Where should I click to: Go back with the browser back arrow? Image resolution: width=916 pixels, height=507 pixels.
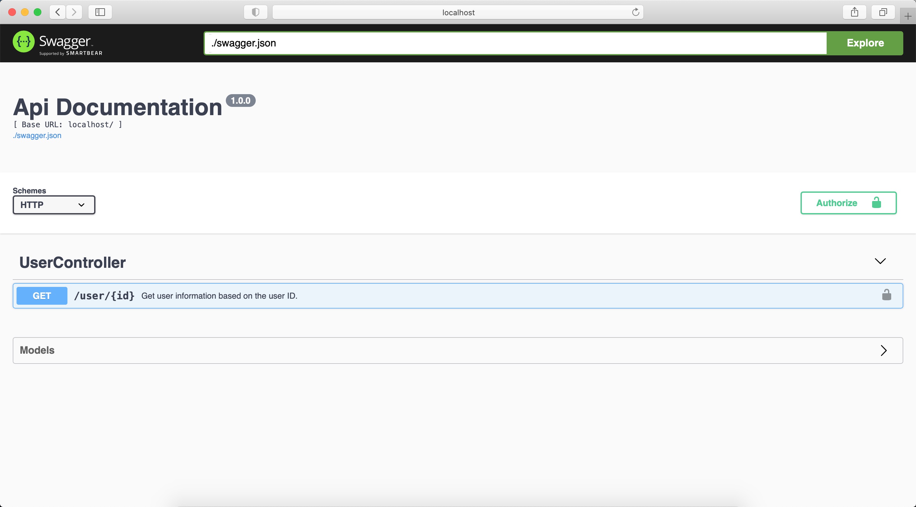pos(58,12)
